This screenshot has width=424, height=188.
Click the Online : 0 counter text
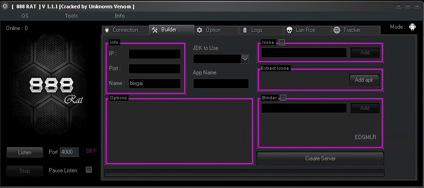pyautogui.click(x=17, y=28)
